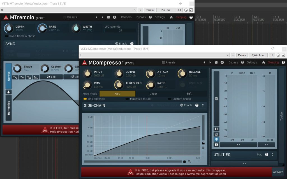The width and height of the screenshot is (287, 179).
Task: Pause the MCompressor meters
Action: click(x=216, y=129)
